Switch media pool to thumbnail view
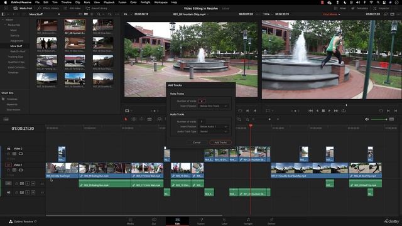 (x=86, y=14)
